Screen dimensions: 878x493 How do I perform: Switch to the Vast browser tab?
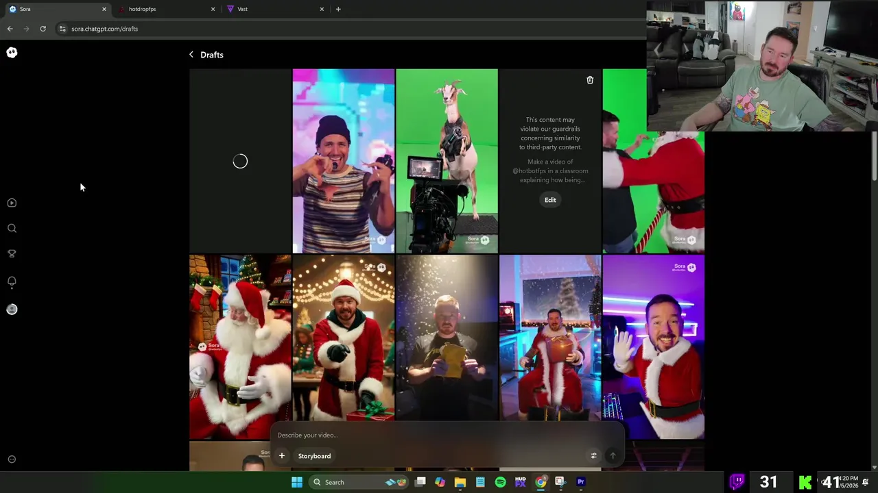[x=274, y=9]
